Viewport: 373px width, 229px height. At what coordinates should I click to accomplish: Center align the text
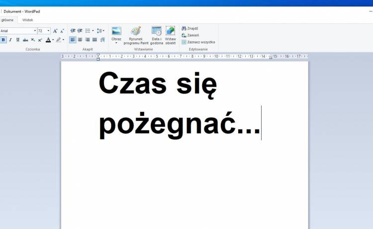(80, 40)
